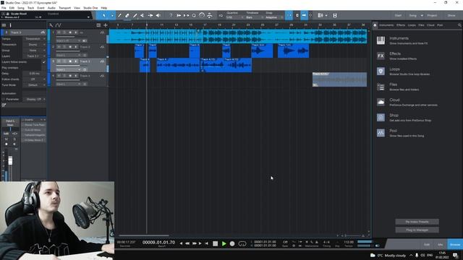Open the Timestretch mode dropdown
Viewport: 463px width, 260px height.
click(34, 45)
